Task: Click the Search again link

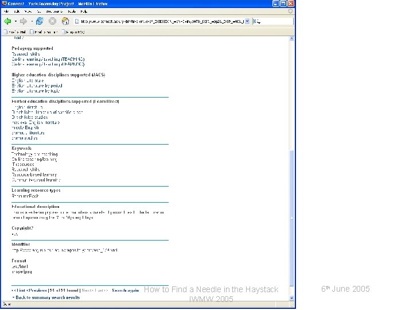Action: coord(126,290)
